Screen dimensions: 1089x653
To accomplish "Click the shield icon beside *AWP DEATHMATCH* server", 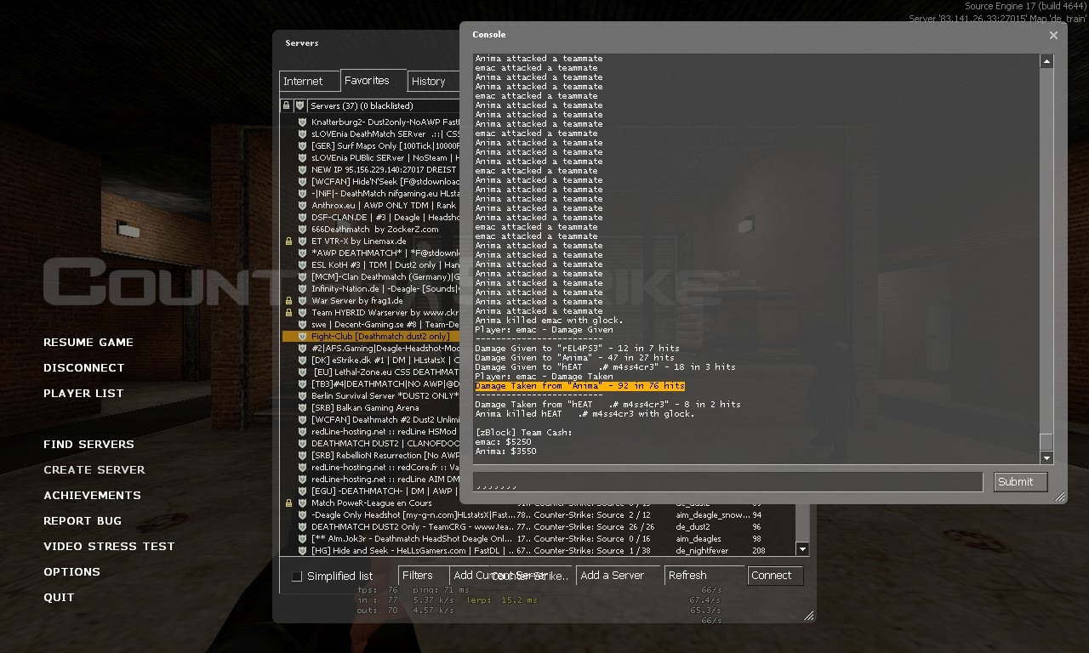I will 301,253.
